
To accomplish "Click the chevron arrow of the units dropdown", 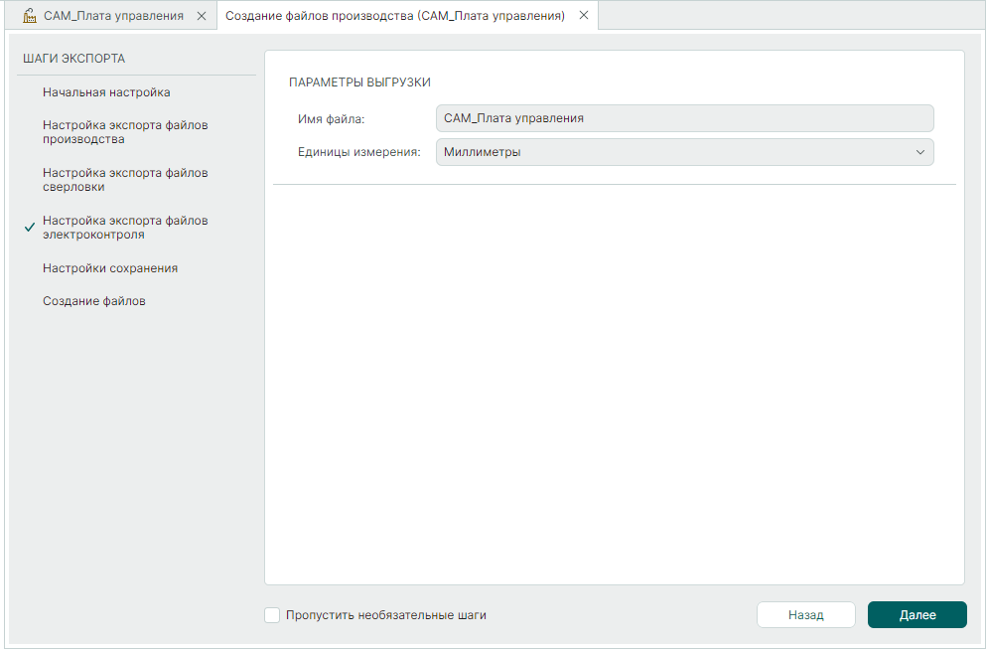I will pyautogui.click(x=918, y=152).
